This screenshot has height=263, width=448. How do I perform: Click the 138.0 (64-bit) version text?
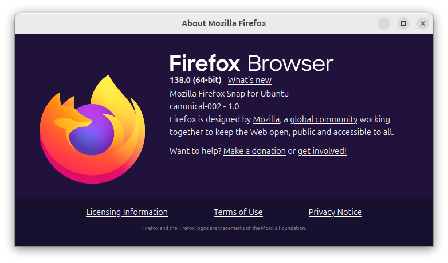(x=195, y=80)
